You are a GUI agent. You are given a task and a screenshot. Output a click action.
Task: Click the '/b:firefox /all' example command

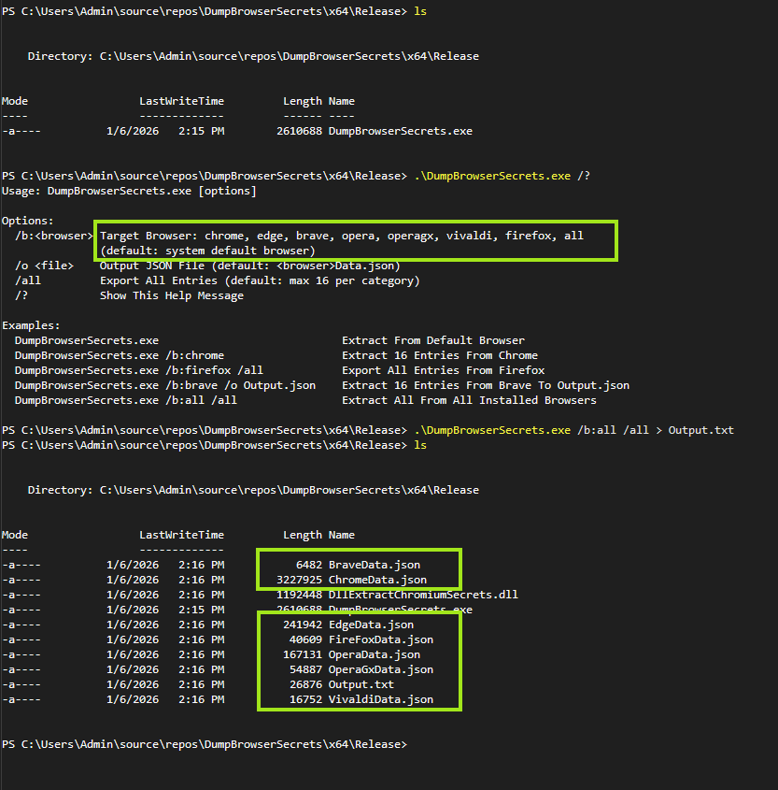(x=139, y=370)
